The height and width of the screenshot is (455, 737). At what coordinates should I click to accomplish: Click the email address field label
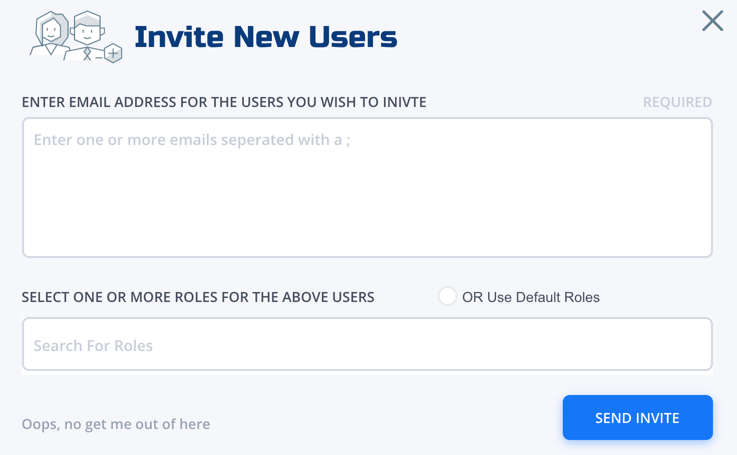click(x=224, y=102)
